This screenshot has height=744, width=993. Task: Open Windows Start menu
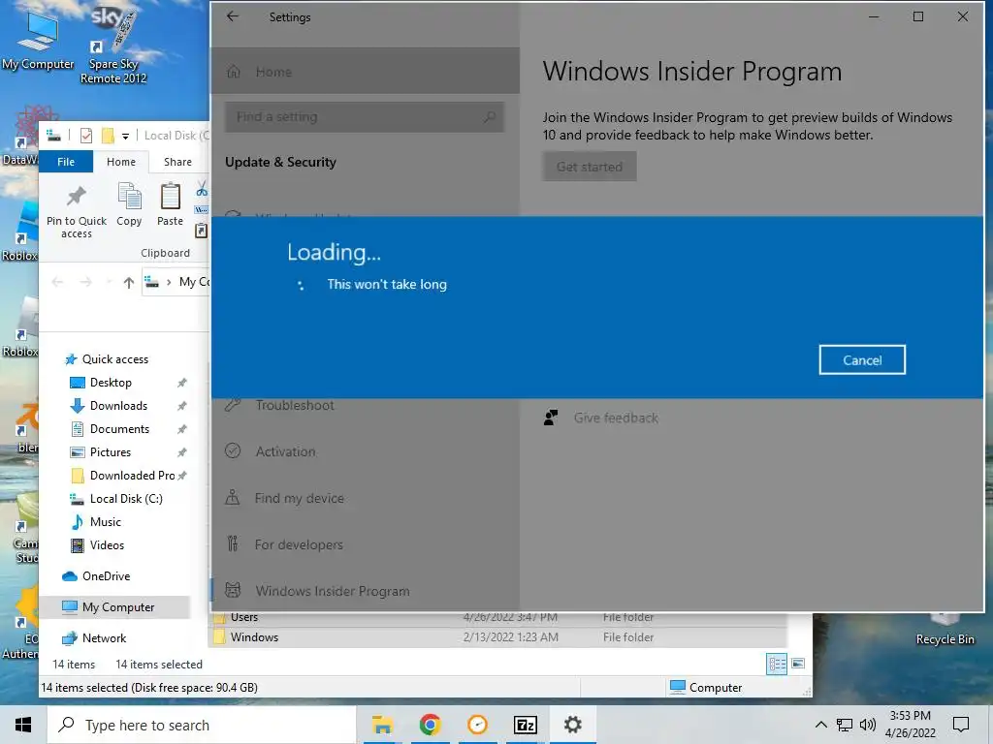(23, 725)
